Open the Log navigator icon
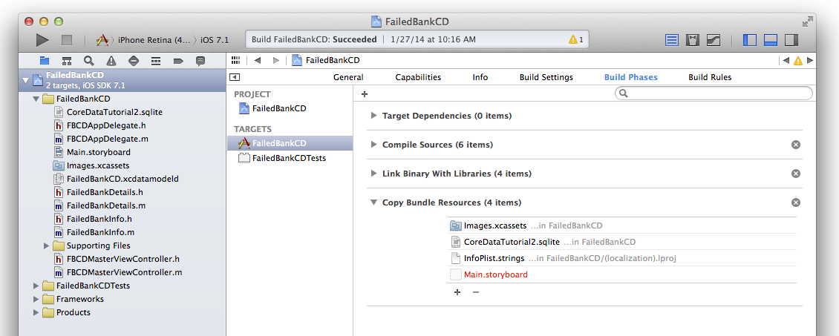This screenshot has height=336, width=839. [200, 61]
